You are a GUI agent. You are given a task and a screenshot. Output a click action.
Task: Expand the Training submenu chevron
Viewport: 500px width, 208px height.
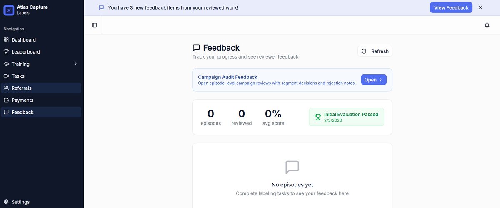pyautogui.click(x=76, y=64)
